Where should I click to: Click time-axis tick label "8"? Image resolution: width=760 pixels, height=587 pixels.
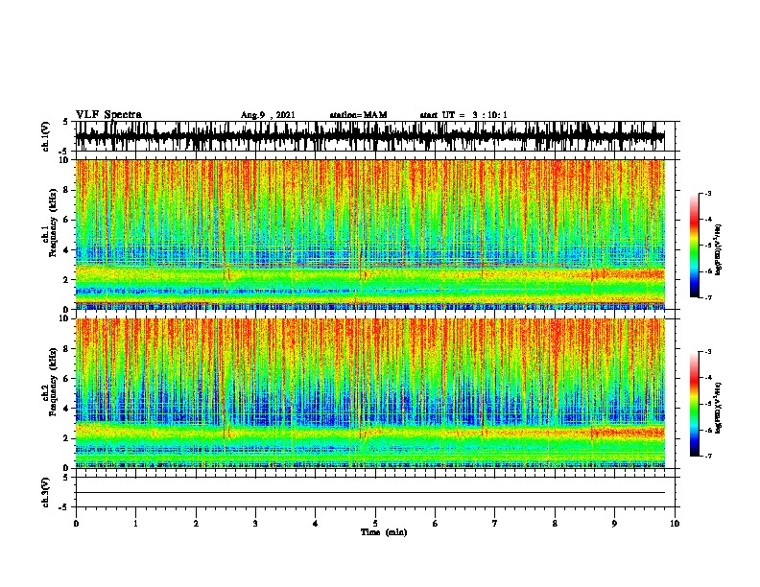[x=555, y=524]
